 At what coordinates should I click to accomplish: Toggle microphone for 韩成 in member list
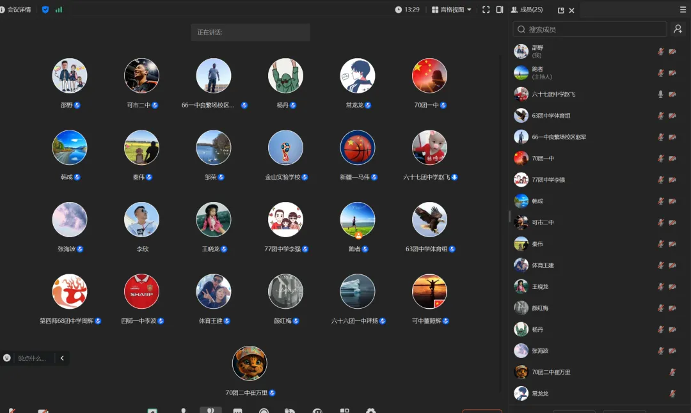(x=660, y=201)
